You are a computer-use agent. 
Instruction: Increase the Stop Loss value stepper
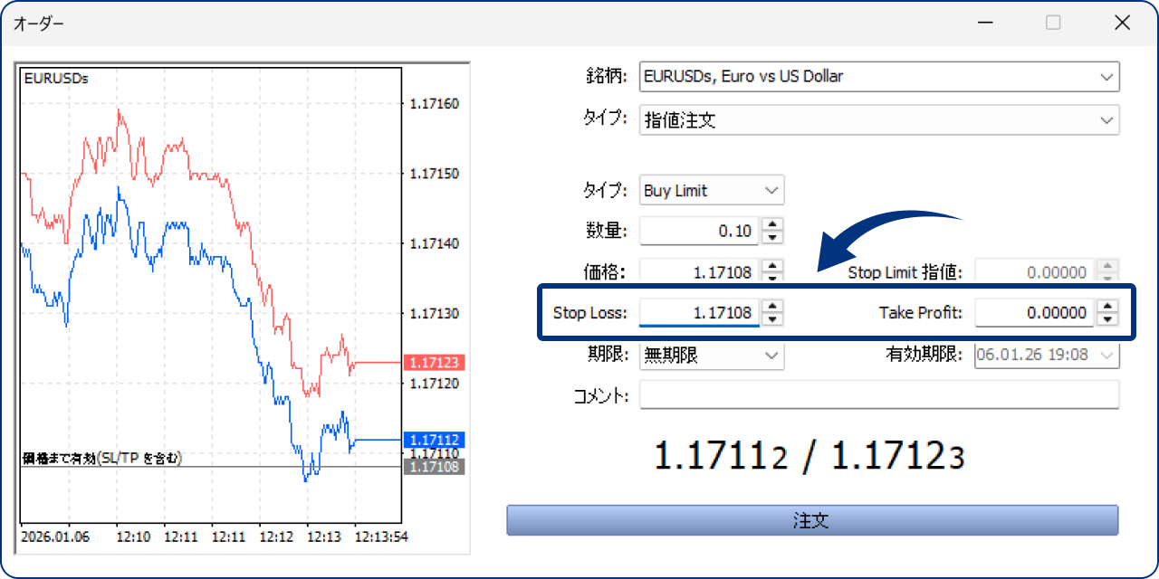click(771, 308)
